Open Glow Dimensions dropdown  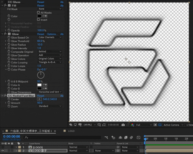pos(49,92)
